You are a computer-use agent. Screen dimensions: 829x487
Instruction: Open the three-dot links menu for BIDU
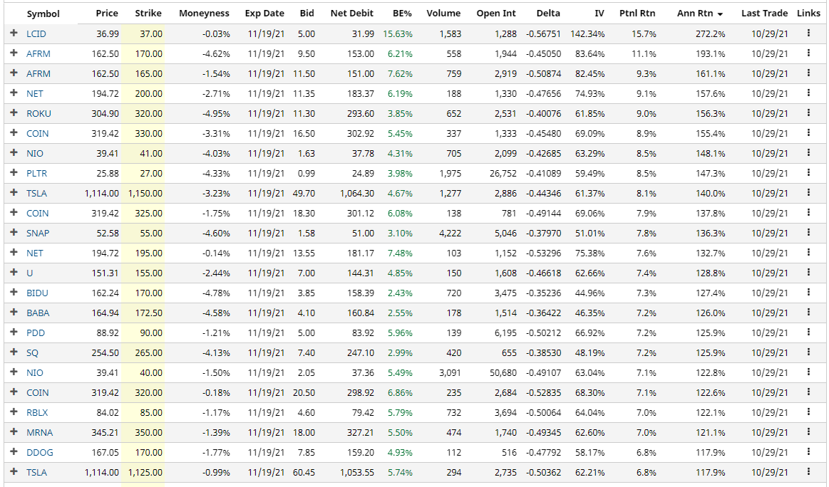point(808,292)
